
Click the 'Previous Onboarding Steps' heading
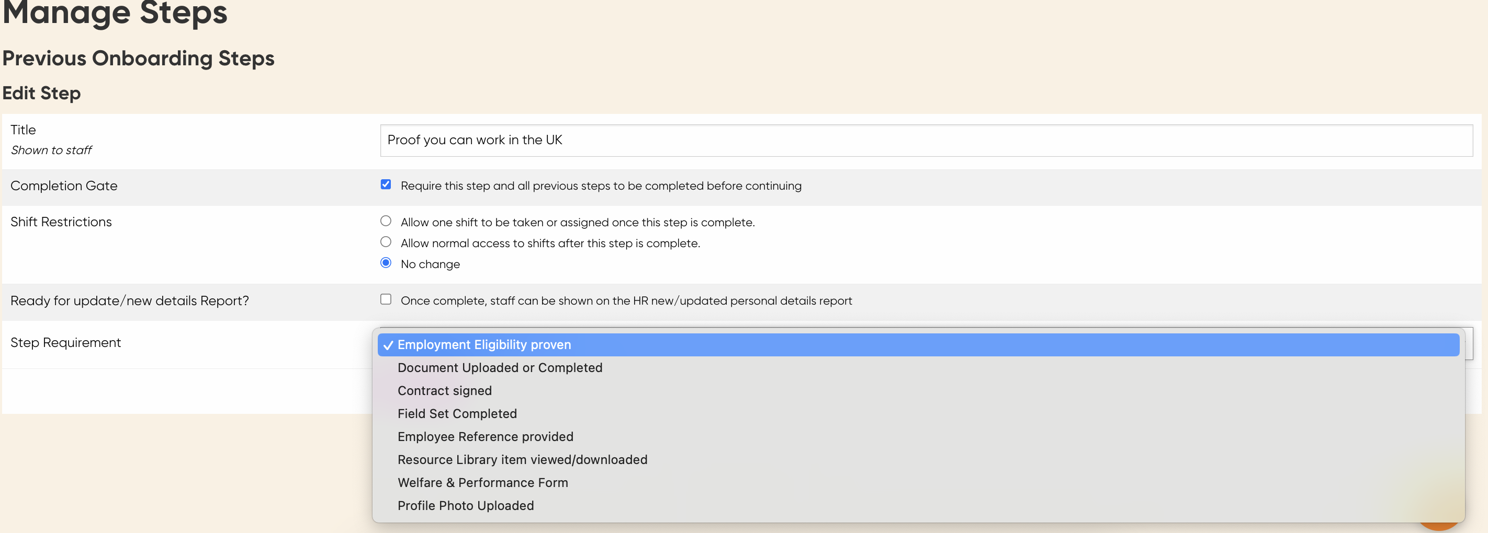139,58
